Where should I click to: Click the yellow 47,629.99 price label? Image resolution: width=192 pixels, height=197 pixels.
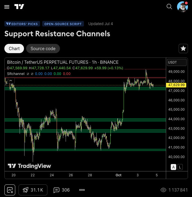[x=176, y=85]
